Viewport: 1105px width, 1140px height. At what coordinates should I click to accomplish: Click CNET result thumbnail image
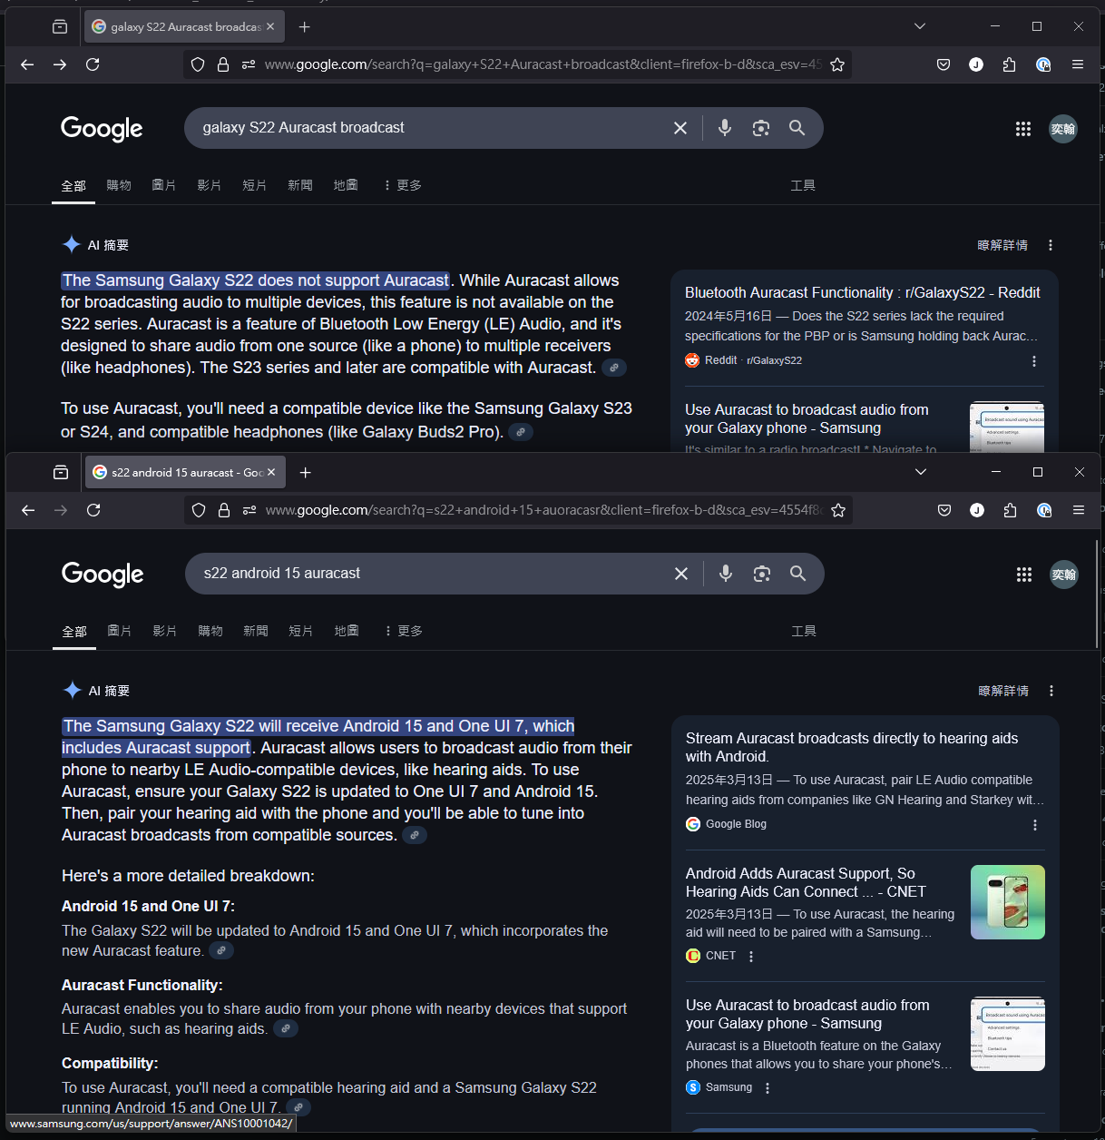pyautogui.click(x=1007, y=902)
